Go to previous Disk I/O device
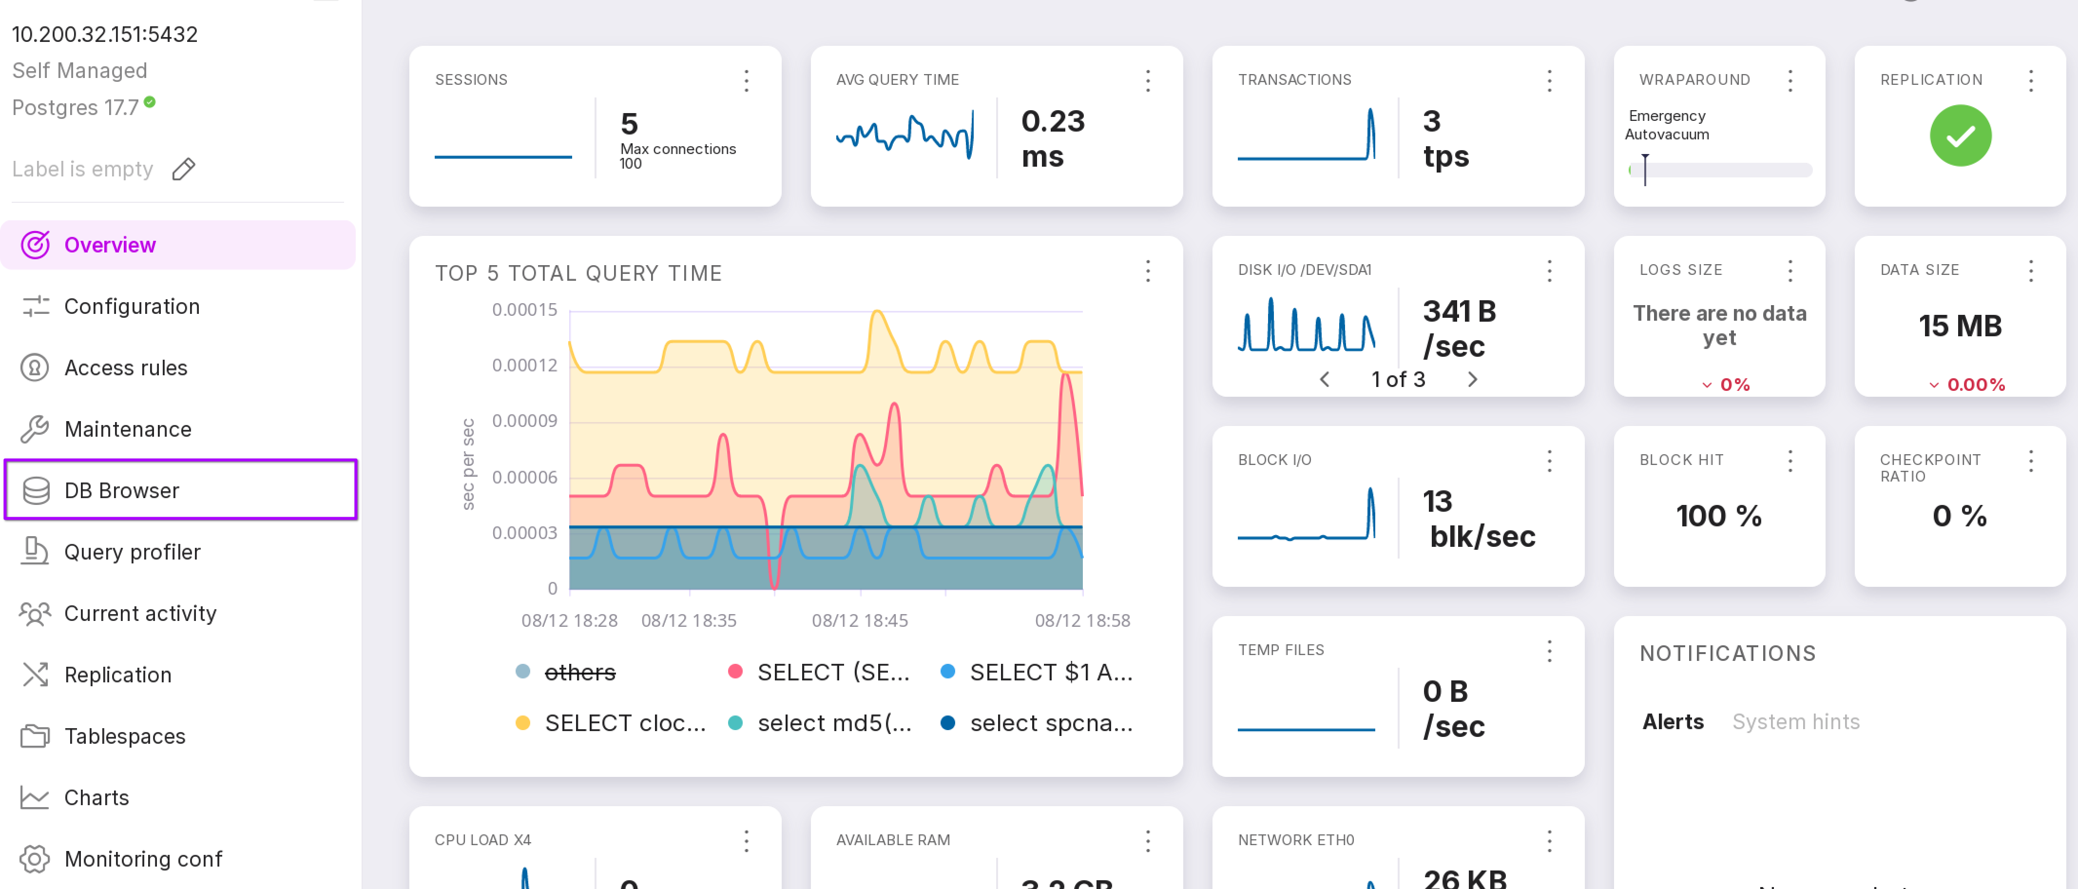This screenshot has height=889, width=2078. (x=1325, y=379)
